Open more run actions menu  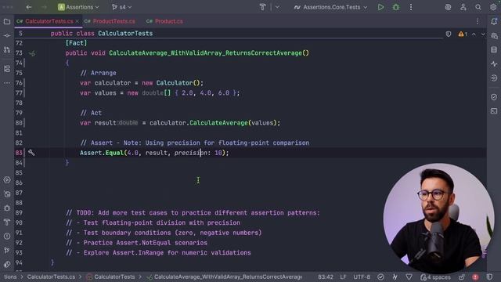pyautogui.click(x=411, y=7)
